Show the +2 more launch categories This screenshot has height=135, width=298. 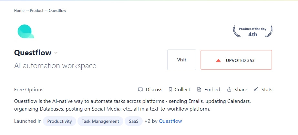tap(148, 121)
